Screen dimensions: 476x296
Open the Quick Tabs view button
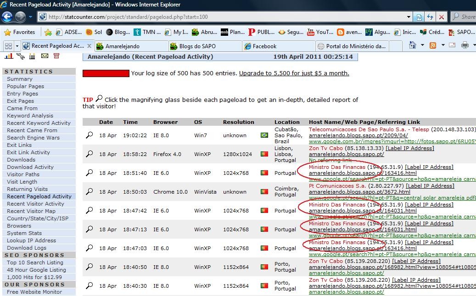click(x=9, y=46)
